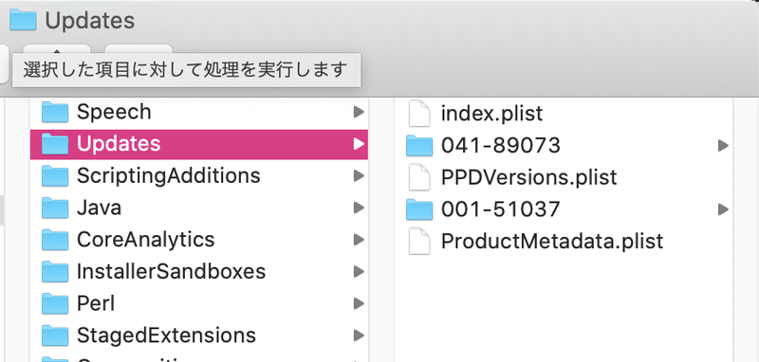Click the index.plist file icon
Viewport: 759px width, 362px height.
[419, 113]
